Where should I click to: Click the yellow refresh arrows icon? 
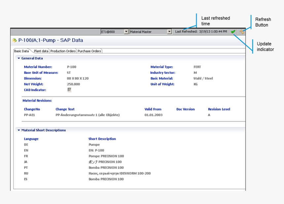coord(242,32)
